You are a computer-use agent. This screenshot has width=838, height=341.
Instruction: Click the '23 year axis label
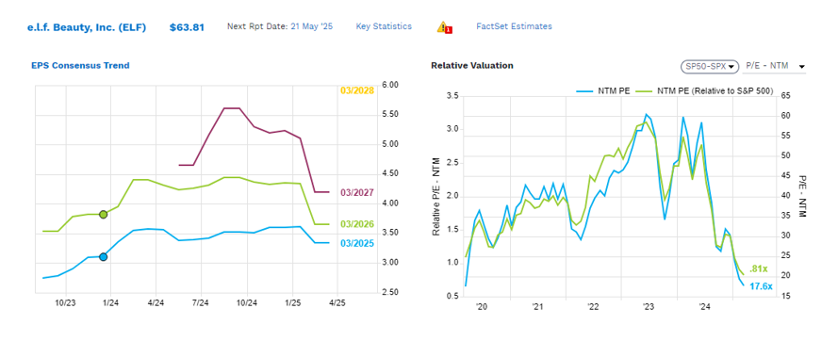click(649, 307)
